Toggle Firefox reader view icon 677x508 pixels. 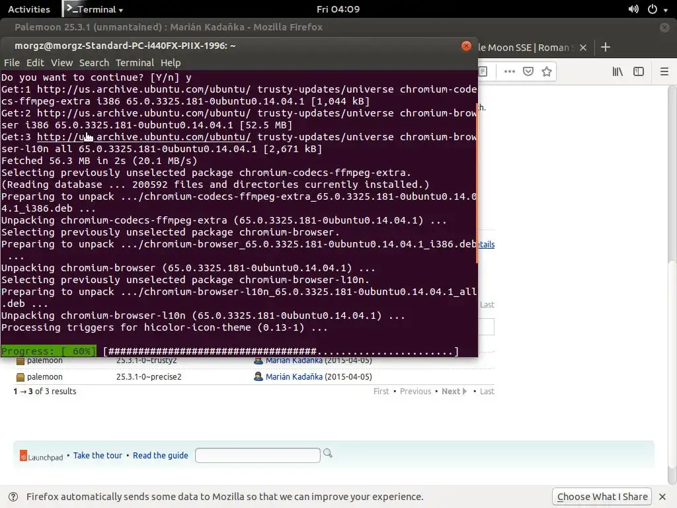click(483, 71)
